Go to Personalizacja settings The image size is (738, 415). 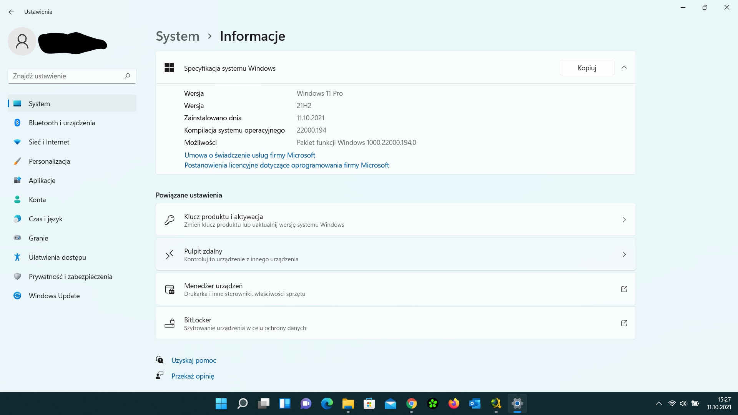pyautogui.click(x=72, y=161)
